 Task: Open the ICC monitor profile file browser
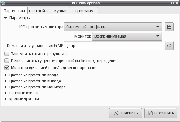[x=169, y=27]
